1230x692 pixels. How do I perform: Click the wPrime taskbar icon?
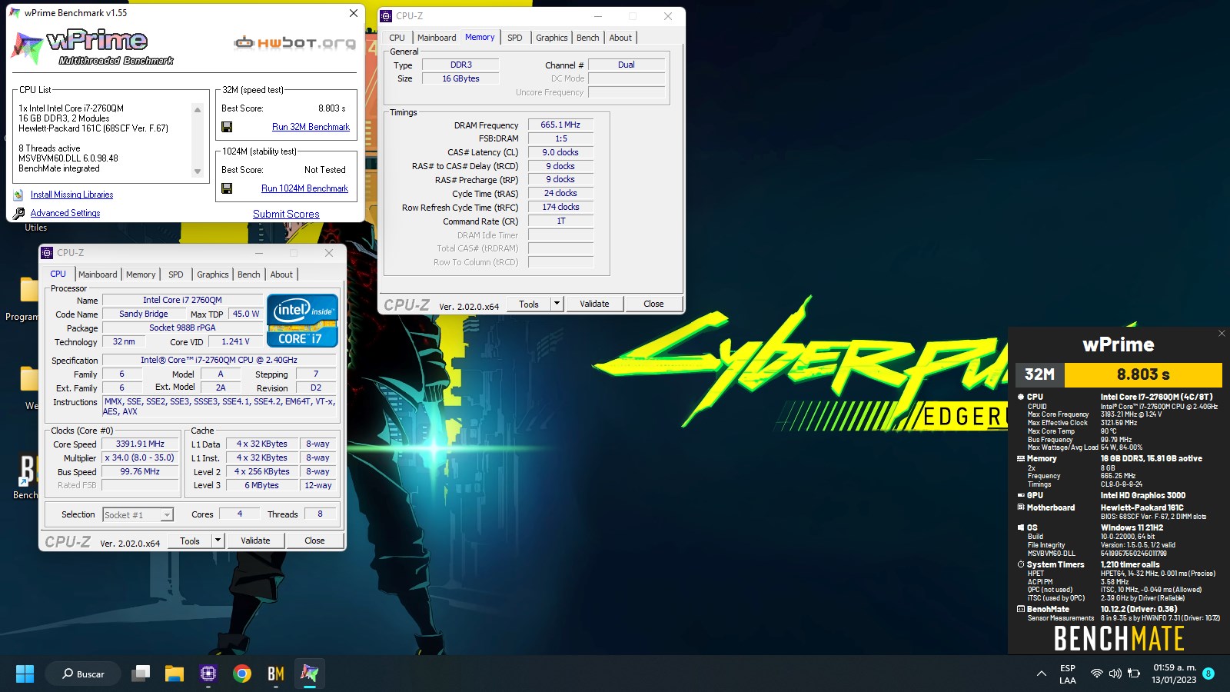click(x=310, y=674)
